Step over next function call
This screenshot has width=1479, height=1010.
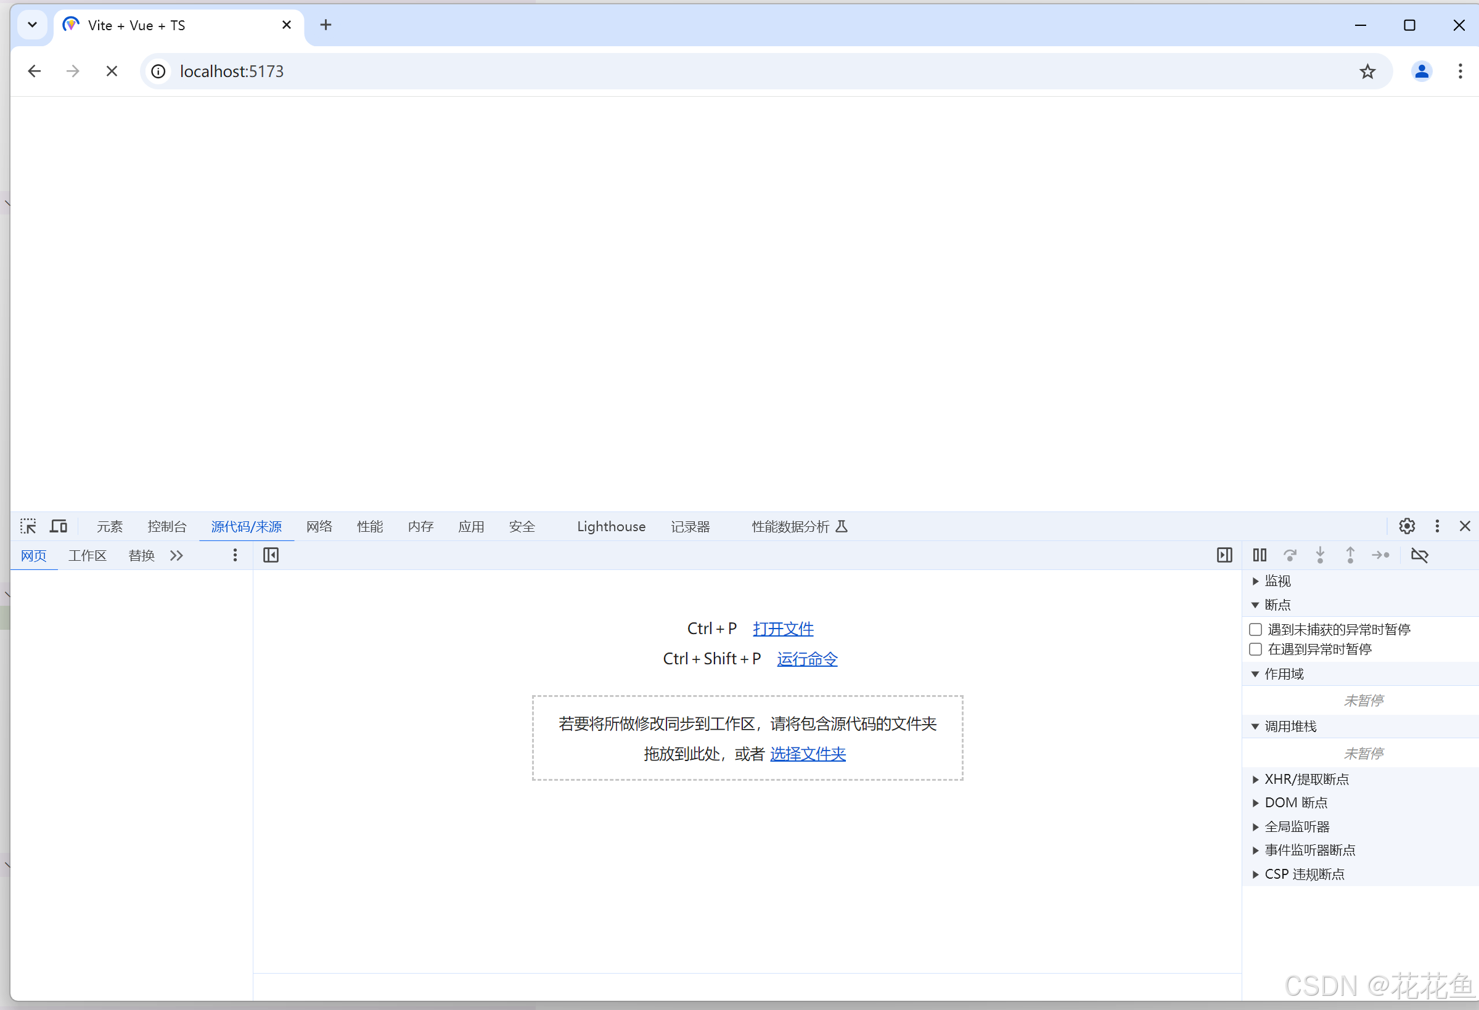pos(1290,555)
